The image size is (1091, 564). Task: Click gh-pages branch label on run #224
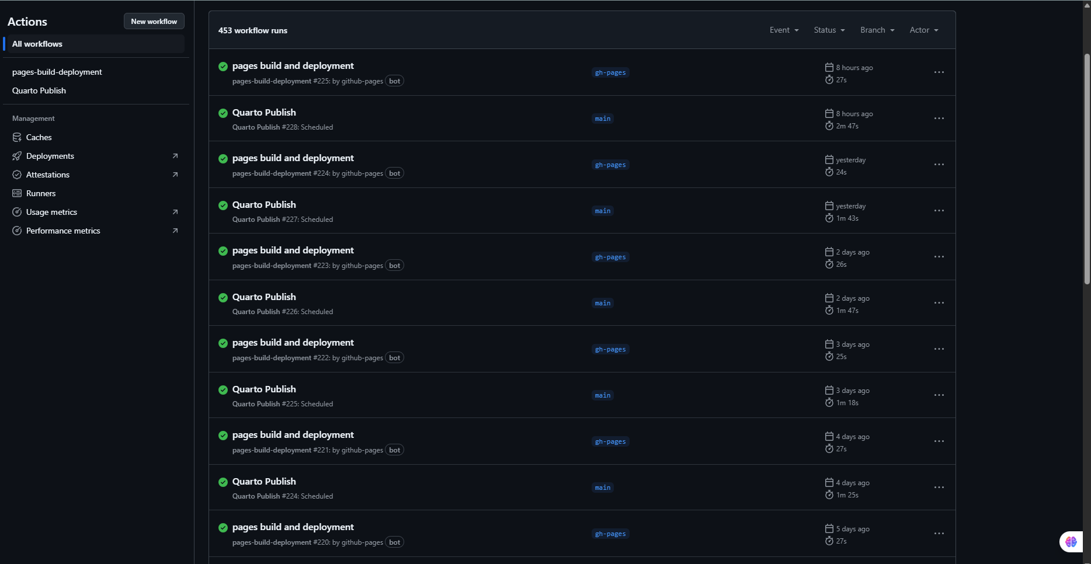point(610,165)
